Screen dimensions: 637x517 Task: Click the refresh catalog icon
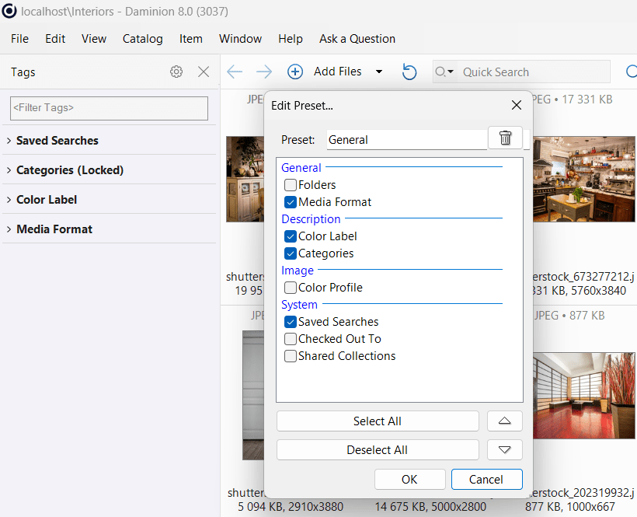tap(409, 72)
